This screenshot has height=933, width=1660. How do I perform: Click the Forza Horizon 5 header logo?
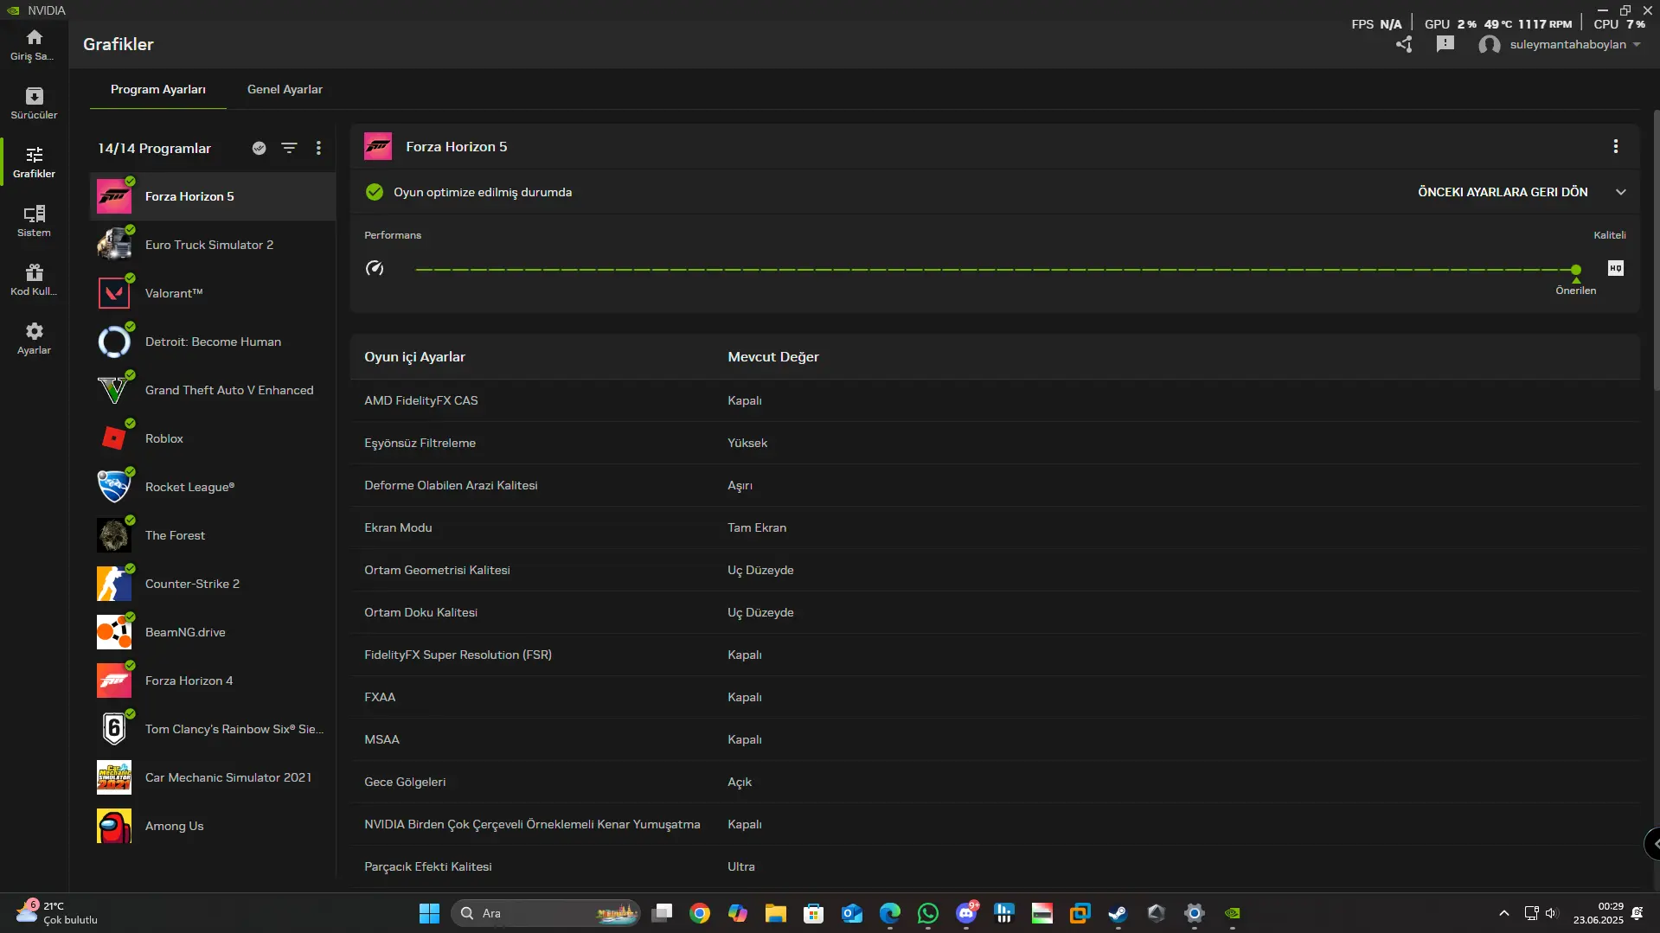378,147
